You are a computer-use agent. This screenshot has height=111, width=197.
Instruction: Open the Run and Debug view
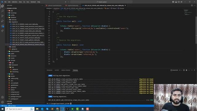point(2,21)
